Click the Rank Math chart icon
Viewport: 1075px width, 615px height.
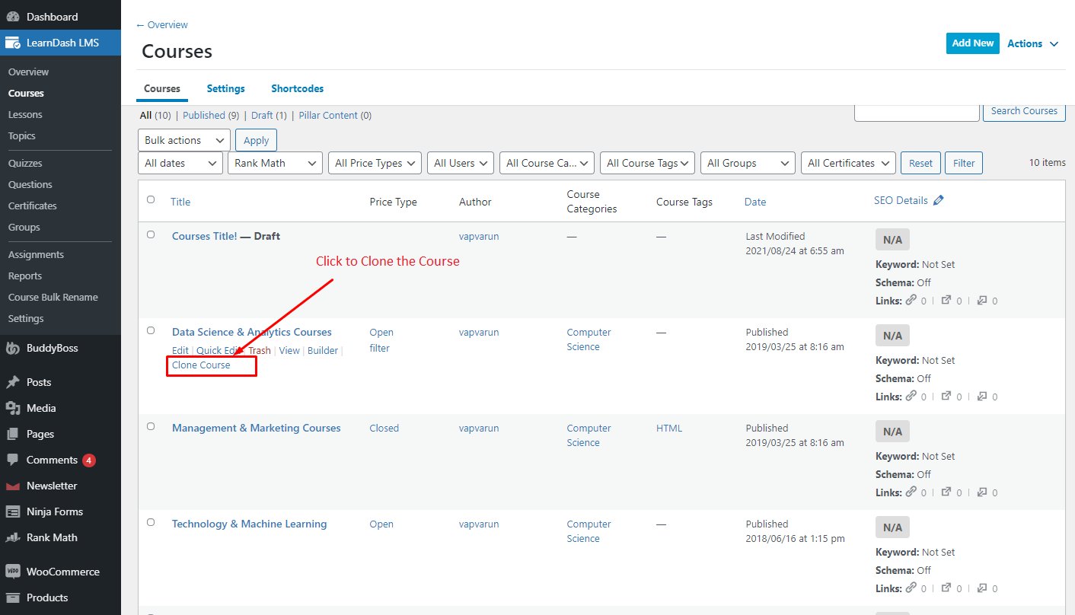12,537
